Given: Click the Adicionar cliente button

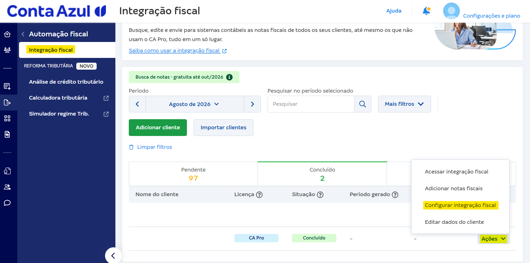Looking at the screenshot, I should [158, 128].
